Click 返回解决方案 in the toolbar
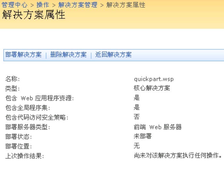Image resolution: width=224 pixels, height=169 pixels. click(113, 54)
